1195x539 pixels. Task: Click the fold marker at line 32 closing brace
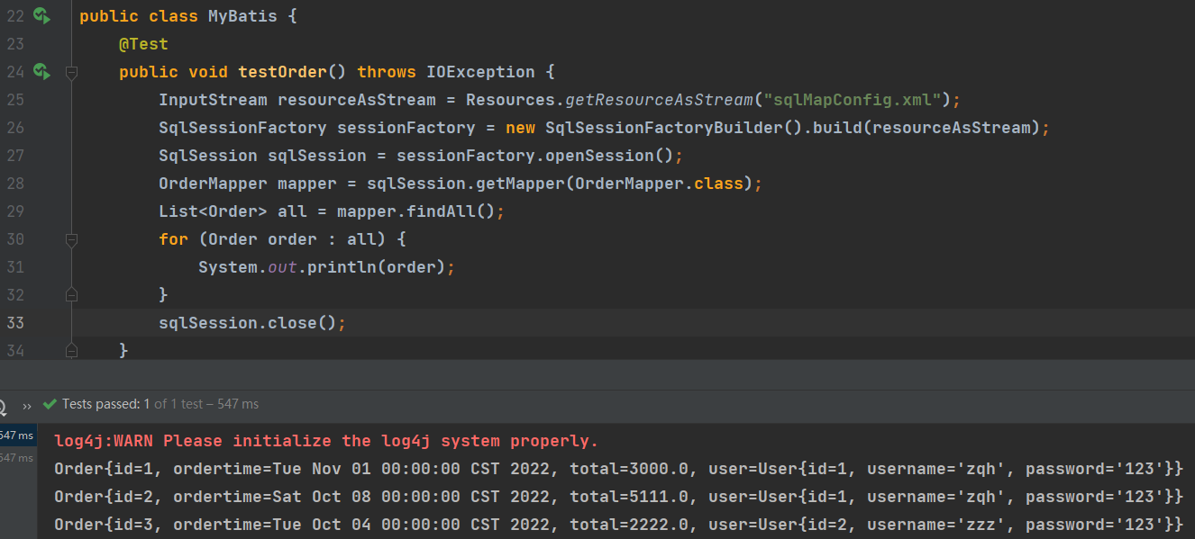tap(70, 294)
